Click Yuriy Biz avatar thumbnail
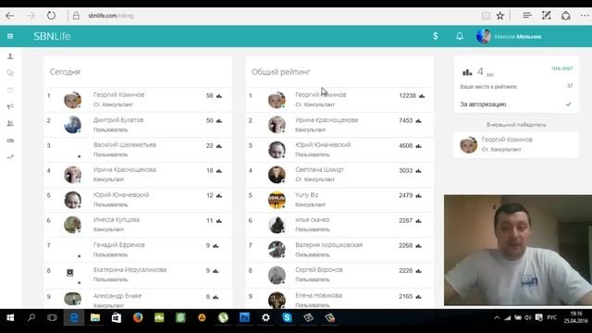The height and width of the screenshot is (333, 592). coord(277,200)
